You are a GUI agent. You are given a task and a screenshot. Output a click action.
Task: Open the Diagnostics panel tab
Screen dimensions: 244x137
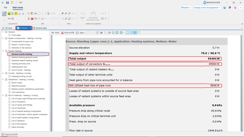(x=8, y=134)
